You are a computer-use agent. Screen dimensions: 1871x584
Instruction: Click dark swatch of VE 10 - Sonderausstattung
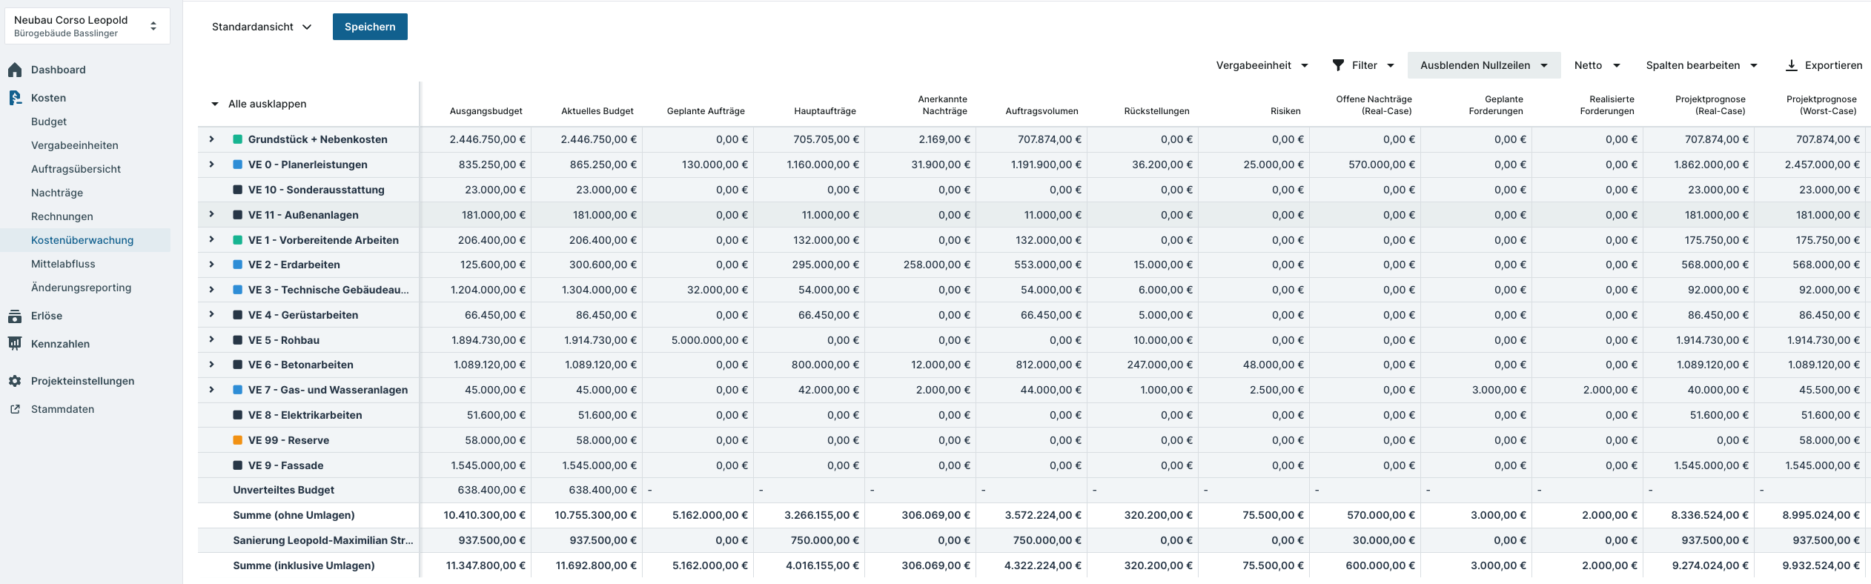click(x=238, y=190)
